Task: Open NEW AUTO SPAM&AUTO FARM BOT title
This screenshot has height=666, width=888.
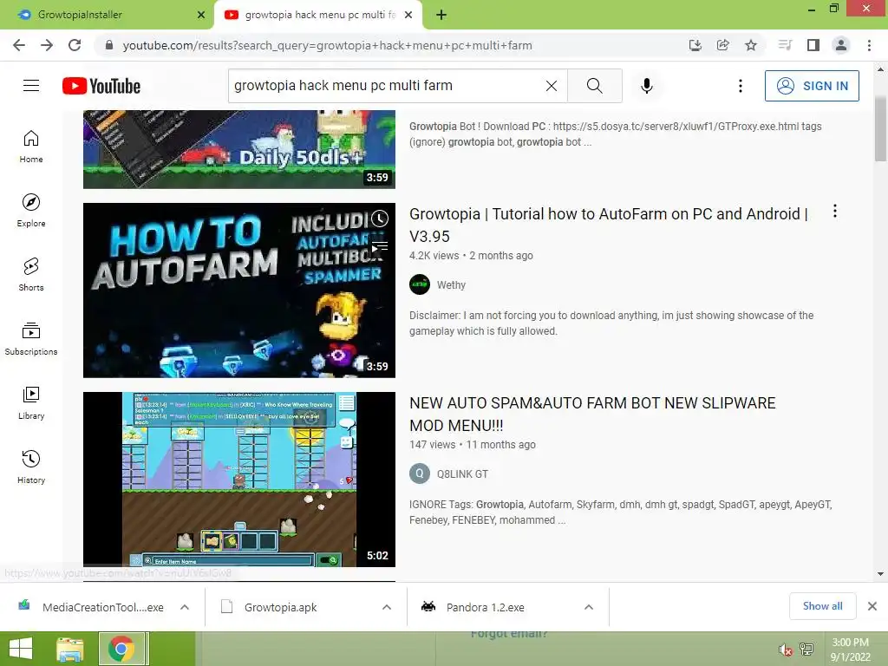Action: [592, 414]
